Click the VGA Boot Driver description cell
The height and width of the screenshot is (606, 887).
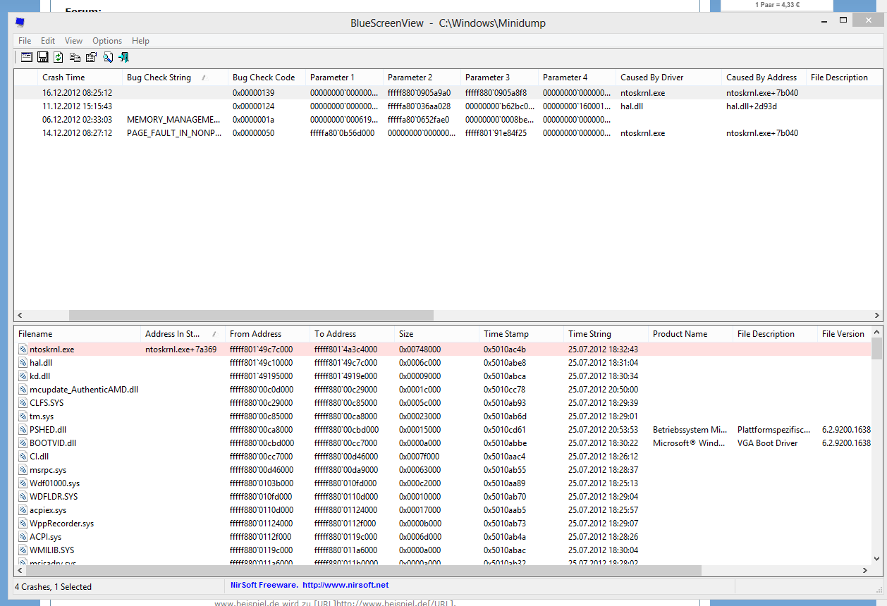click(x=768, y=443)
